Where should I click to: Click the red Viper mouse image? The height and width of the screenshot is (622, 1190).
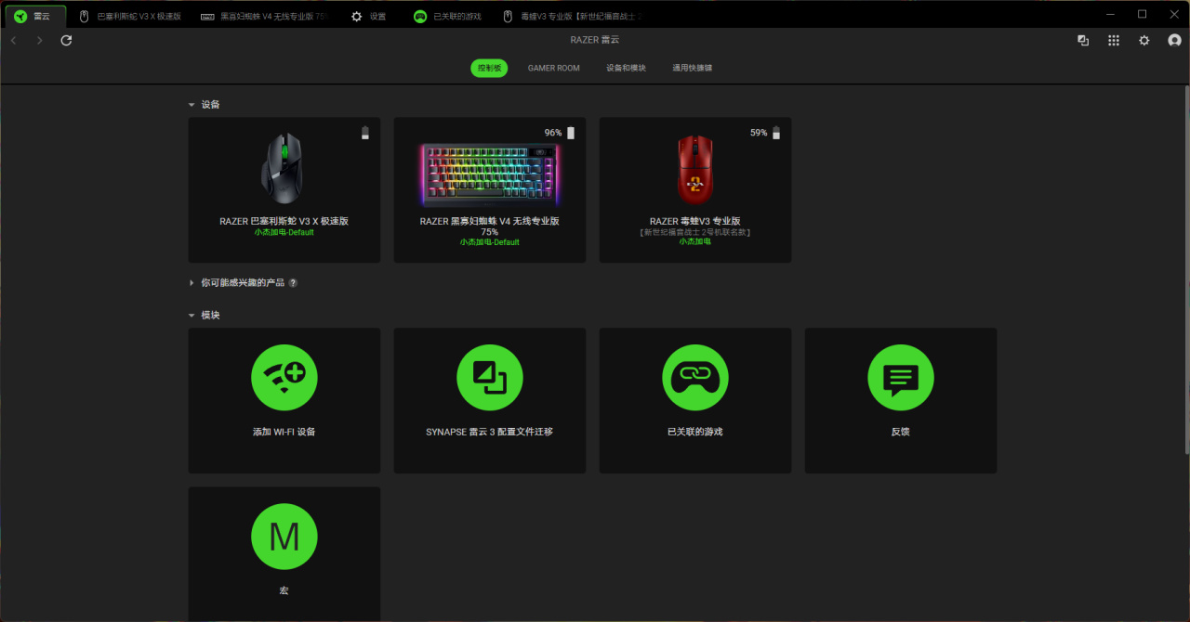coord(695,169)
